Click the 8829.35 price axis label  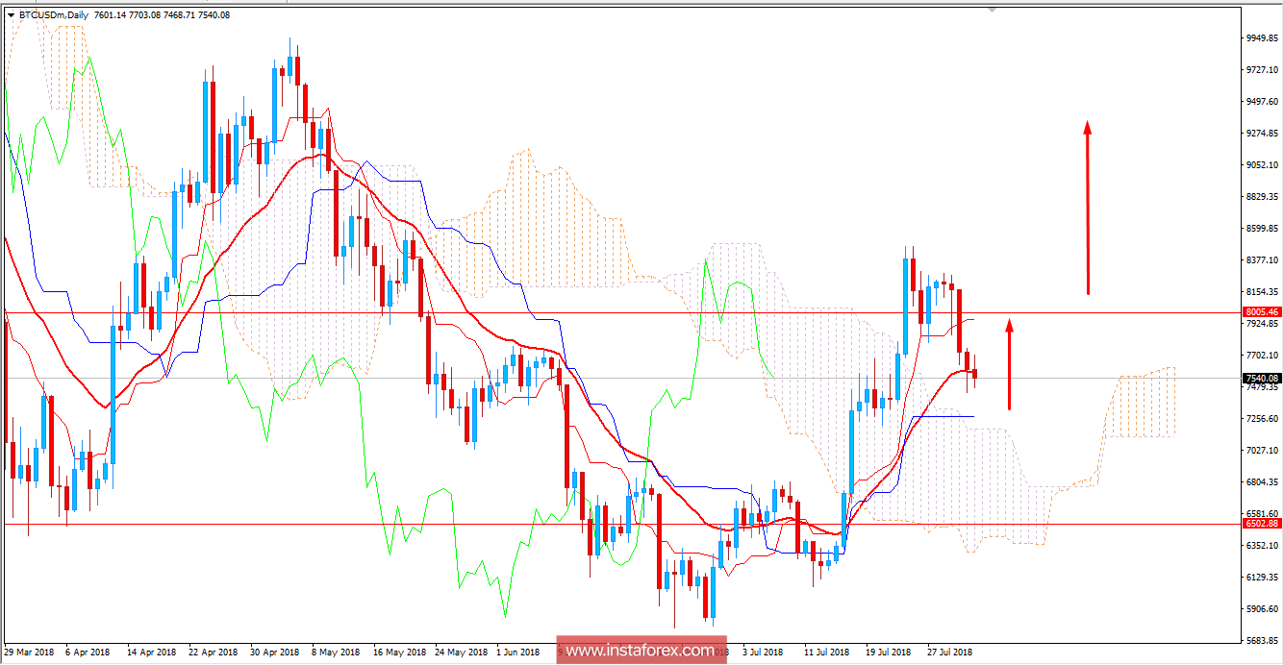1261,197
